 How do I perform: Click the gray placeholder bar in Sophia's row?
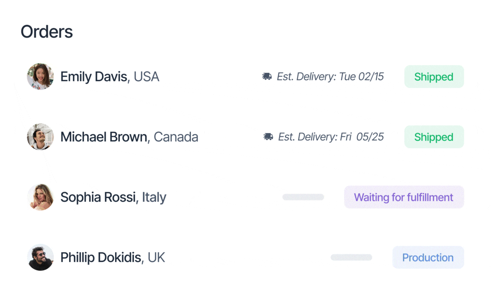[303, 197]
